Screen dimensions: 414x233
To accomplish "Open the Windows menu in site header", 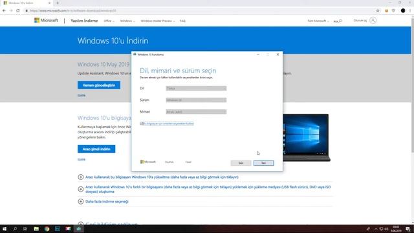I will pos(127,21).
